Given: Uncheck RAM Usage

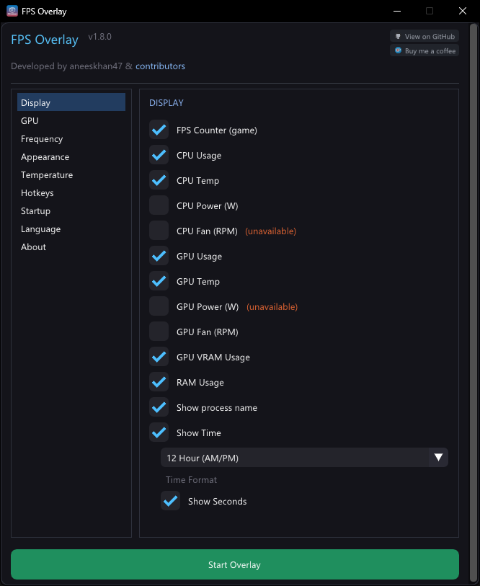Looking at the screenshot, I should click(x=159, y=382).
